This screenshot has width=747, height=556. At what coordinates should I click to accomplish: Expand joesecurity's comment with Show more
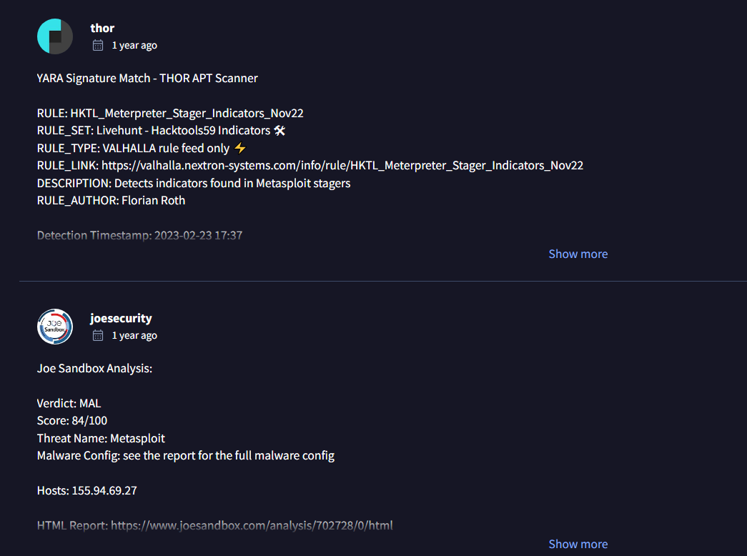(578, 544)
